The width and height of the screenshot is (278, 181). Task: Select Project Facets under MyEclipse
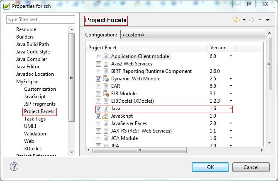point(39,111)
